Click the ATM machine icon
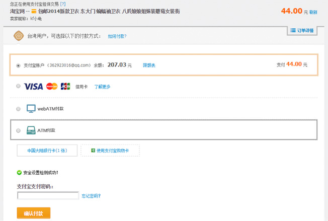This screenshot has height=221, width=328. (31, 130)
